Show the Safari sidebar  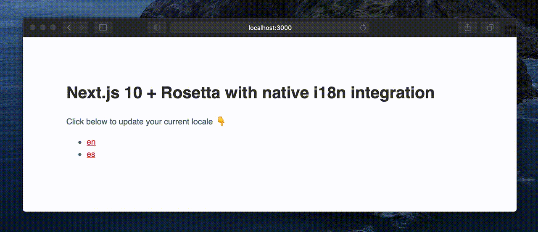tap(103, 28)
